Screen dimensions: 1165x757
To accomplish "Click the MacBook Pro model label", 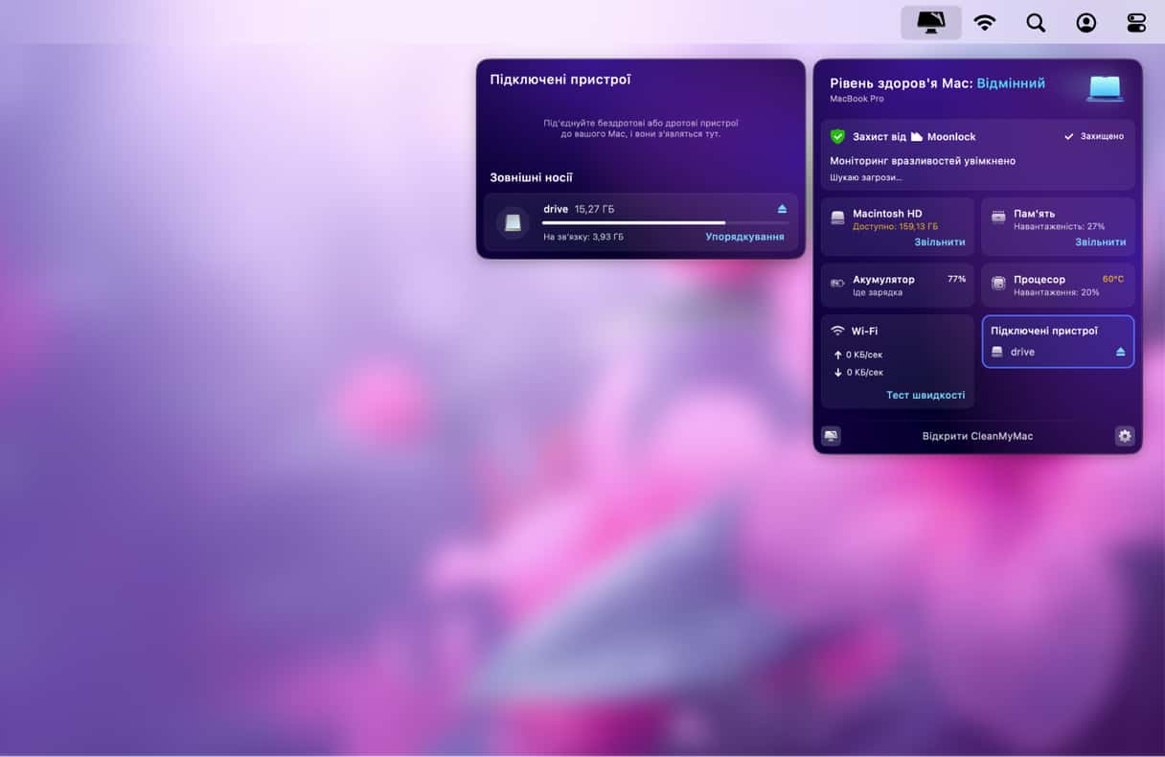I will (857, 99).
